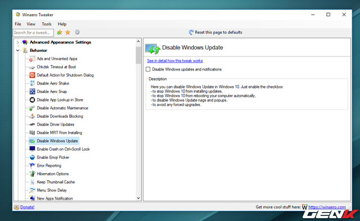Click the New Apps Notification icon
The image size is (360, 221).
32,198
